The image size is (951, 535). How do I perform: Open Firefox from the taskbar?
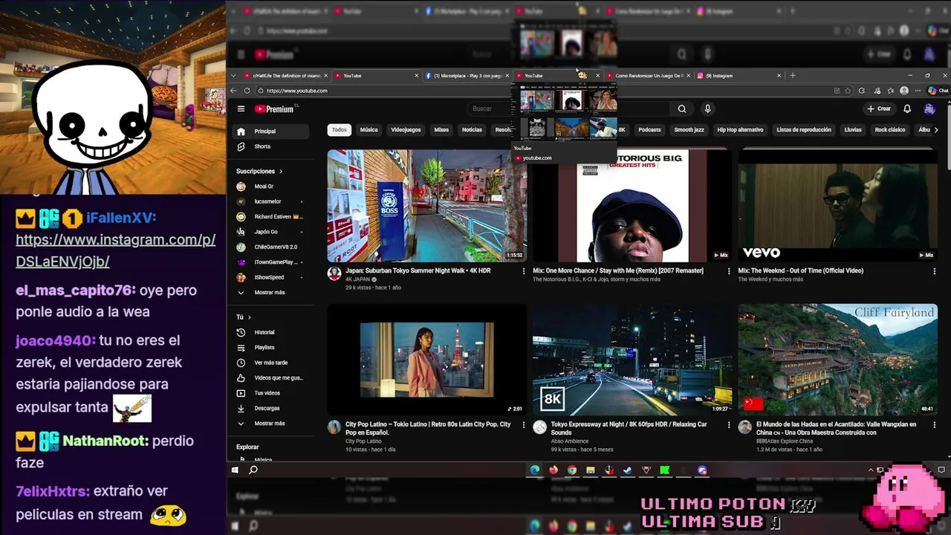(554, 470)
